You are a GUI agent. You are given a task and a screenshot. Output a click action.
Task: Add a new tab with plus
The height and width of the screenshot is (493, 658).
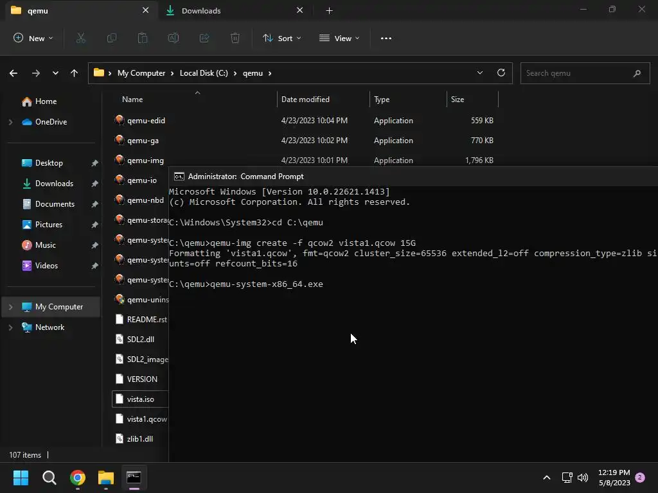pyautogui.click(x=330, y=11)
